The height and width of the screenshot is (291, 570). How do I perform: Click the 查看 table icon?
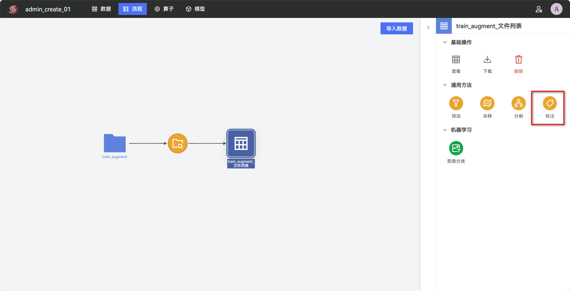(456, 59)
